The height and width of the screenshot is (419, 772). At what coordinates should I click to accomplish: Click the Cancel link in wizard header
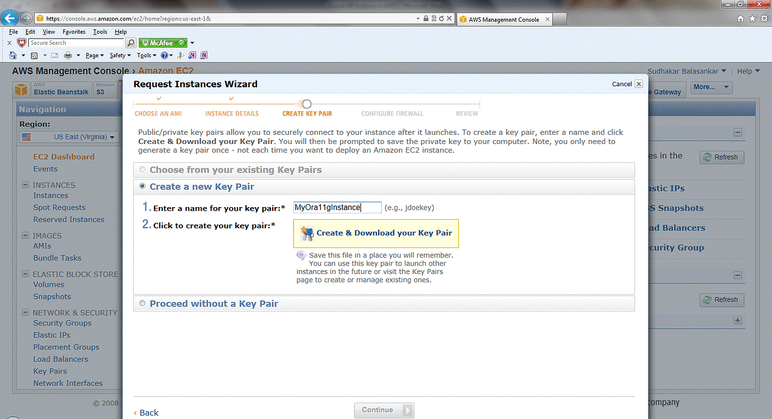tap(622, 84)
